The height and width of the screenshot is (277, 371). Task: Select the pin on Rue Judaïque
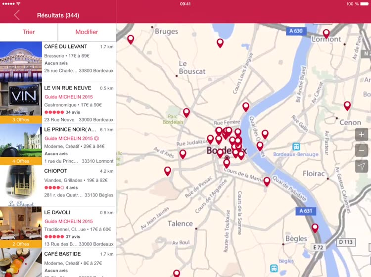pos(210,139)
